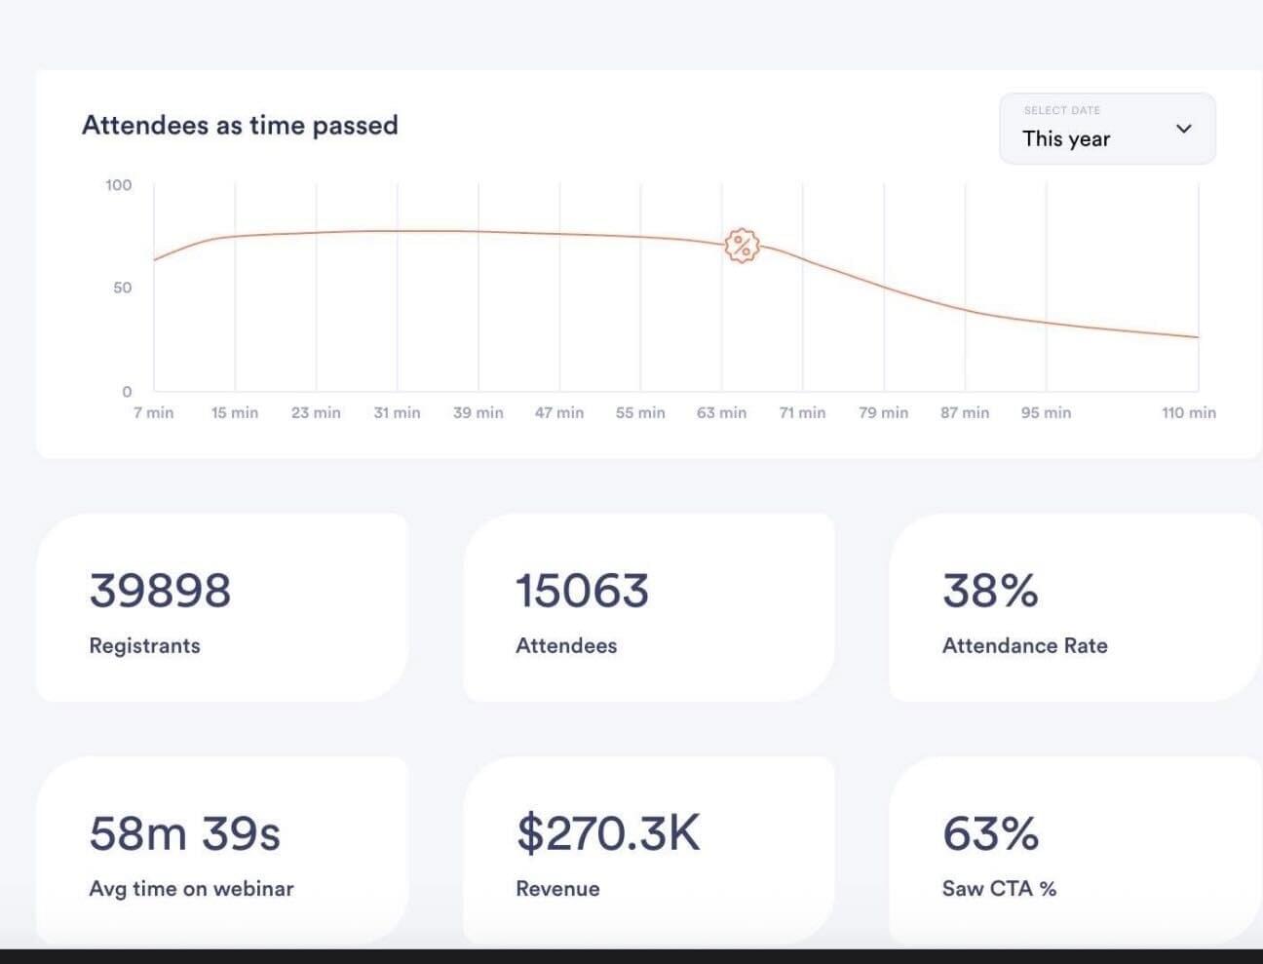Click the Avg time on webinar card
The image size is (1263, 964).
point(221,850)
